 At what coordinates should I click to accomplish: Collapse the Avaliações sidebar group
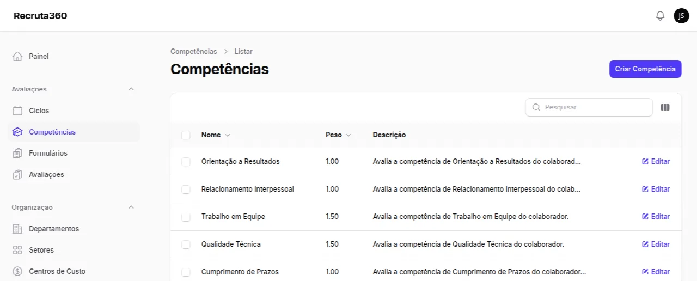coord(131,89)
